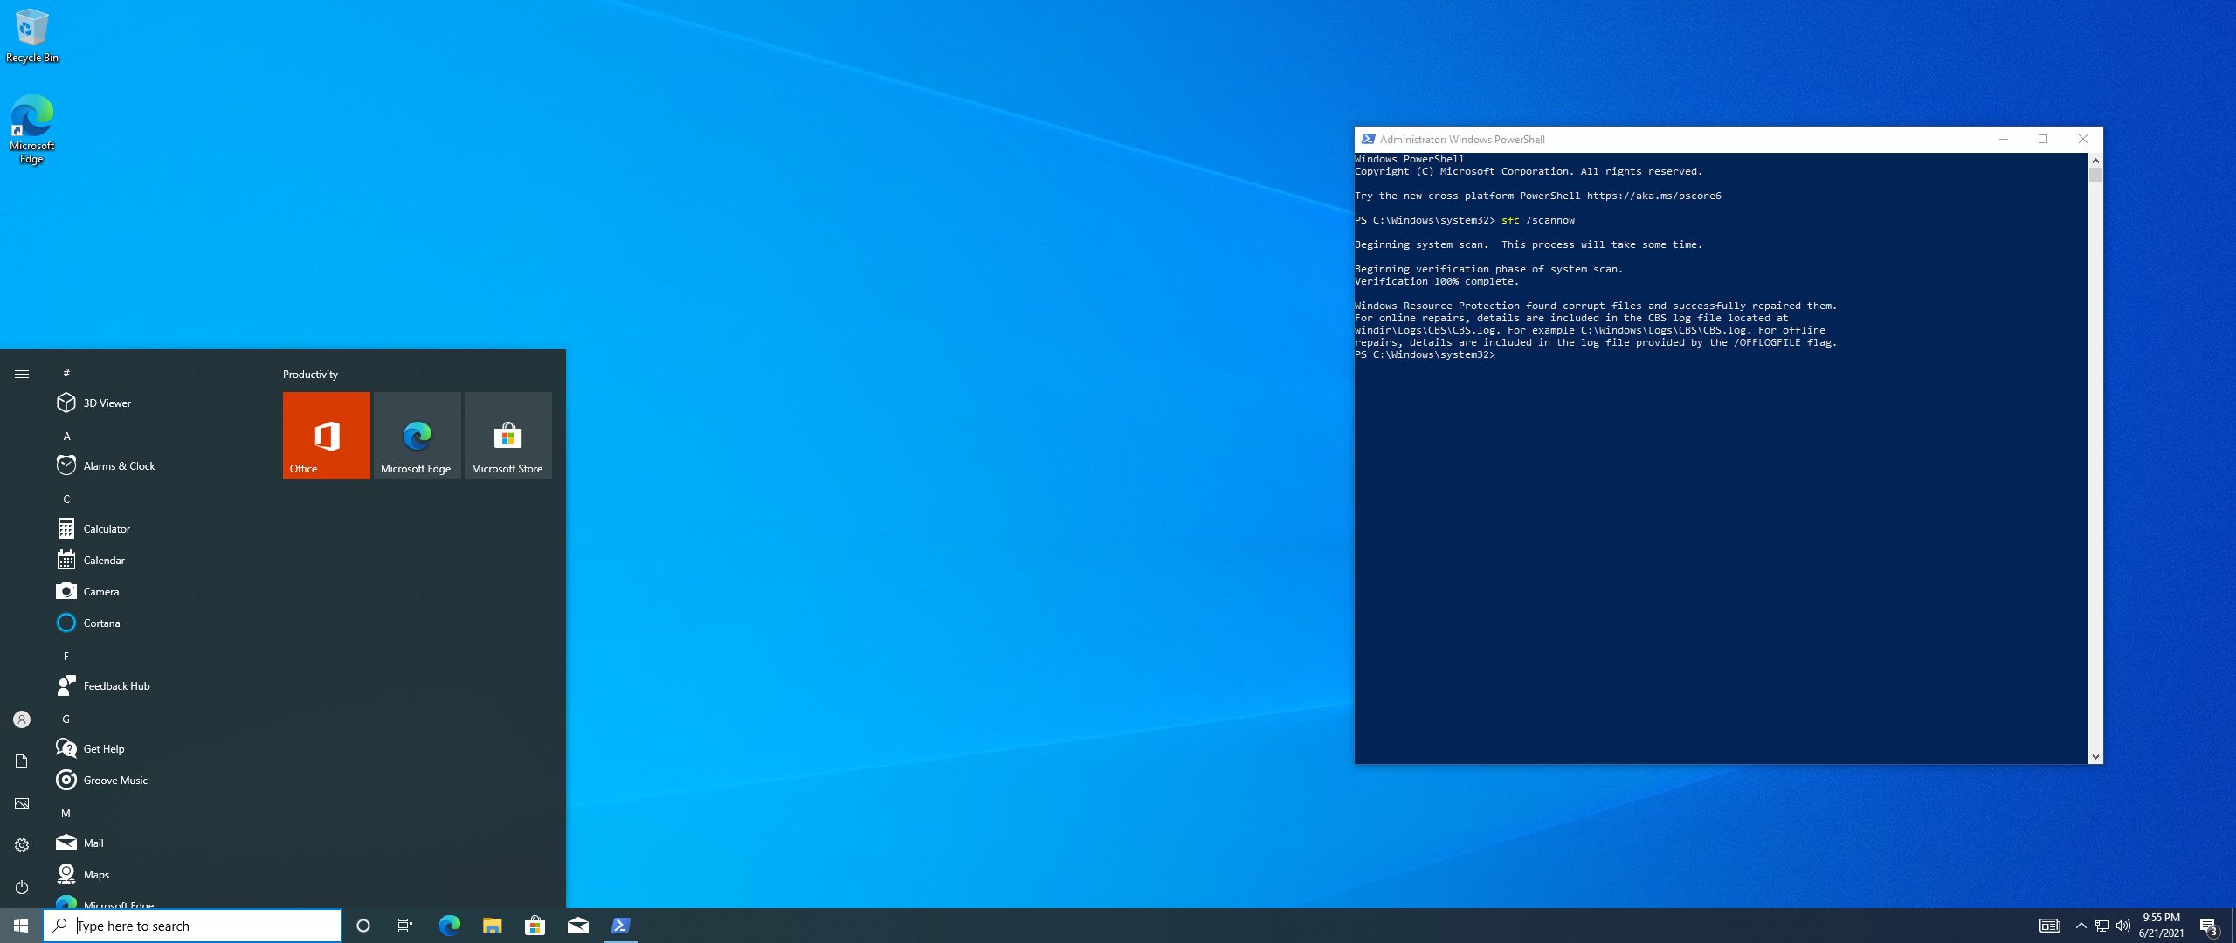The width and height of the screenshot is (2236, 943).
Task: Open network status tray icon
Action: tap(2102, 926)
